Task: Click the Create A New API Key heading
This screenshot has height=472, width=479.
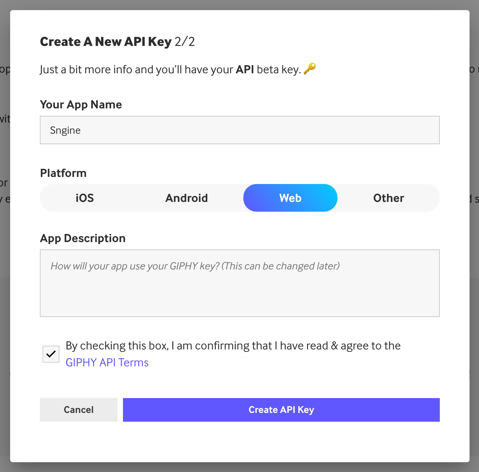Action: click(106, 42)
